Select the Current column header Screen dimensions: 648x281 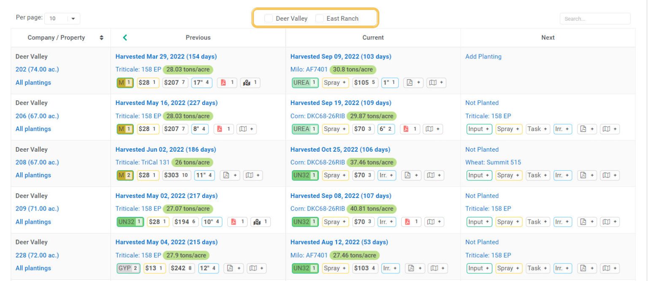coord(373,37)
